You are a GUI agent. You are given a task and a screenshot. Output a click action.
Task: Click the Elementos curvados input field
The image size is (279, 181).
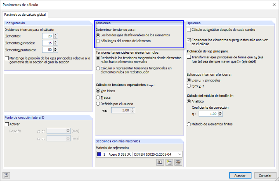click(x=48, y=43)
